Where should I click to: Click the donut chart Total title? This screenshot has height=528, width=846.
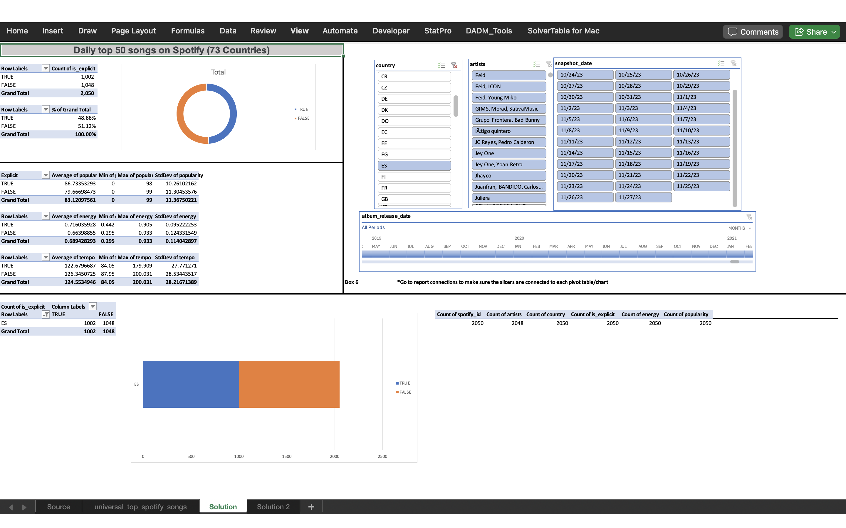tap(218, 72)
